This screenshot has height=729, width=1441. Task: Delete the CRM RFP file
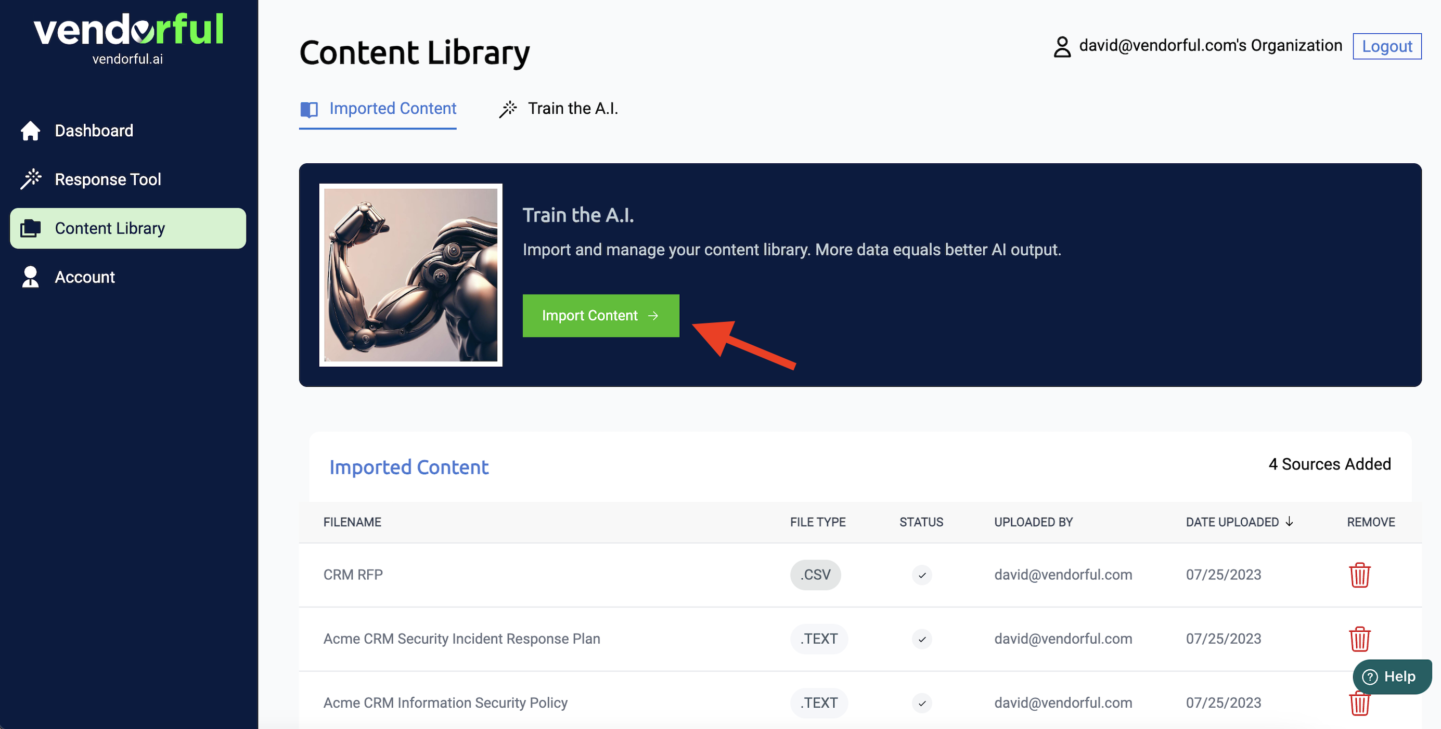(1359, 575)
